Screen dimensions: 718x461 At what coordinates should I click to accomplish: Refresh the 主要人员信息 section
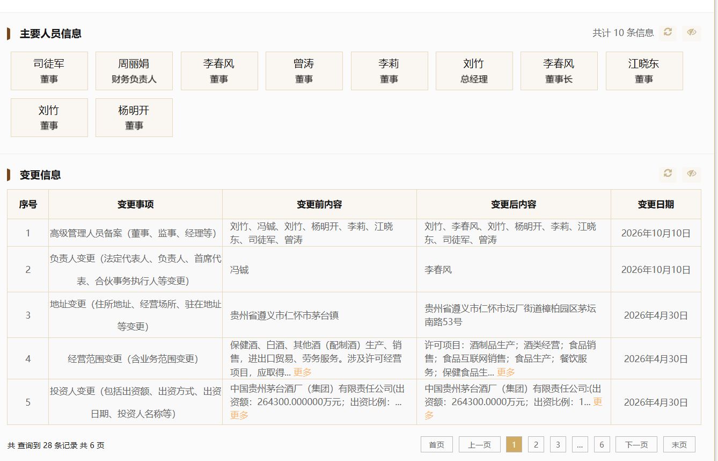click(x=668, y=32)
